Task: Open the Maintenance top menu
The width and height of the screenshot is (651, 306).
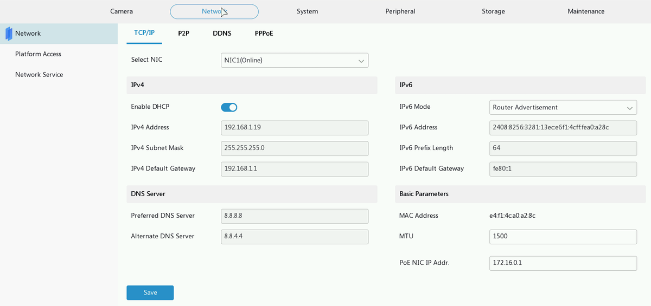Action: [586, 11]
